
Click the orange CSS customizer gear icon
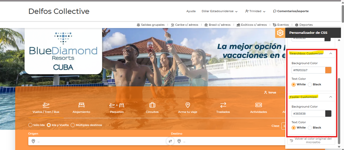point(280,33)
